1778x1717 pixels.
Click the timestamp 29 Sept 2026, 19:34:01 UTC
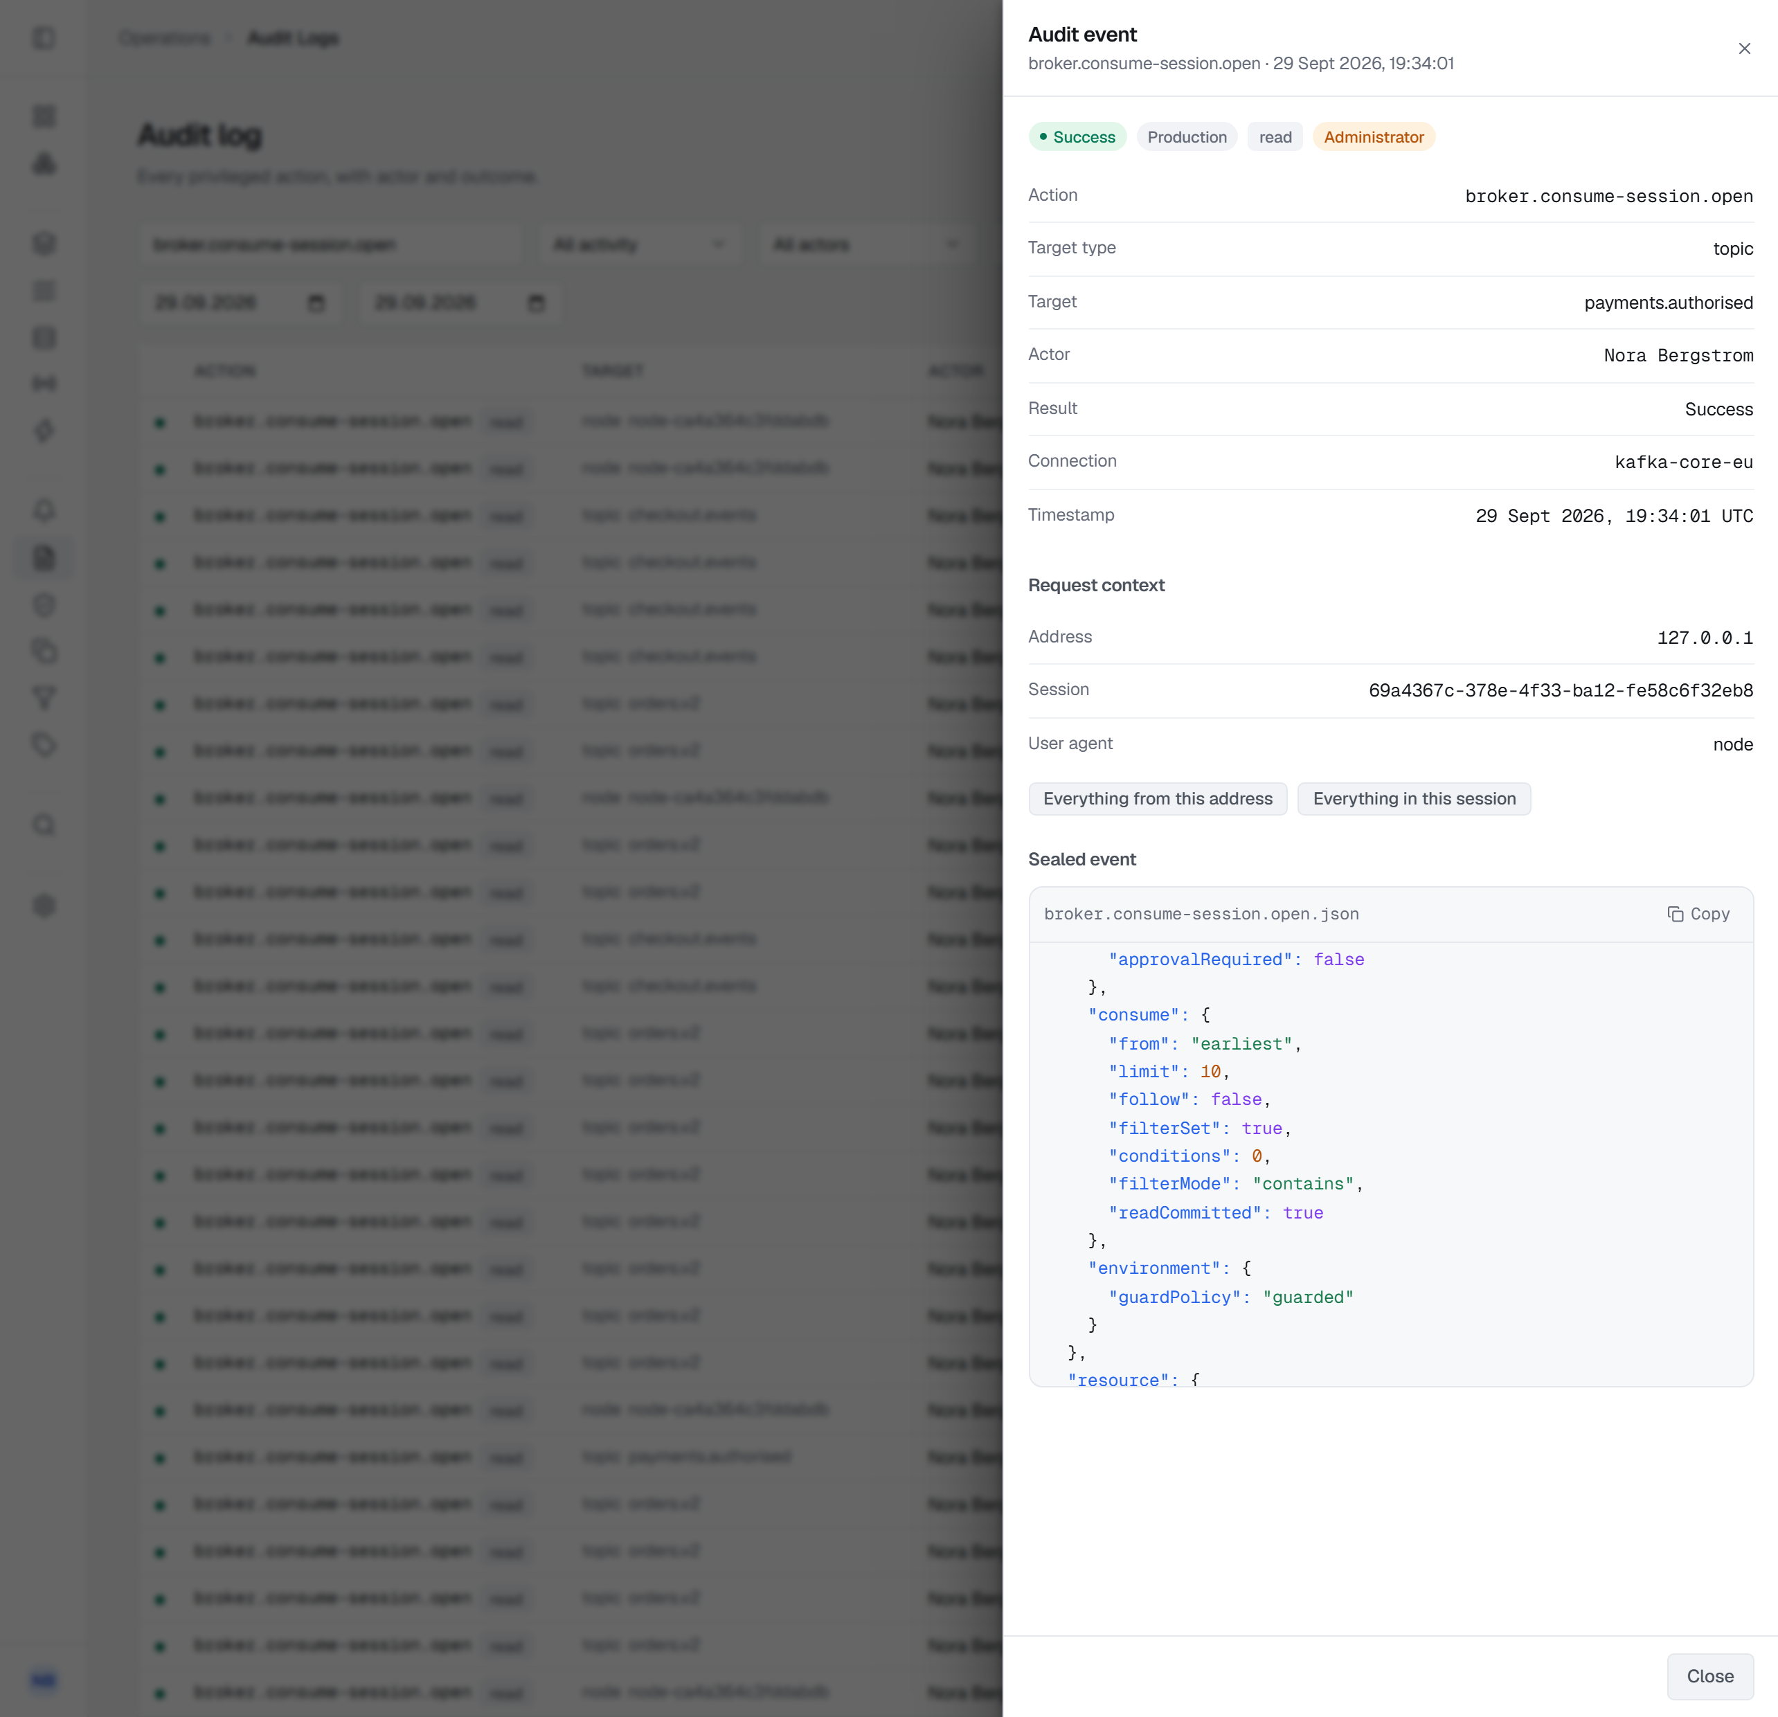point(1614,515)
